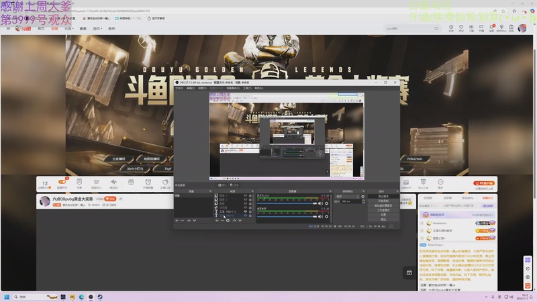Open the gift box icon in streamer toolbar
The image size is (537, 302).
point(131,183)
